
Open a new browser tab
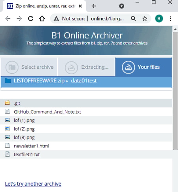click(x=94, y=6)
